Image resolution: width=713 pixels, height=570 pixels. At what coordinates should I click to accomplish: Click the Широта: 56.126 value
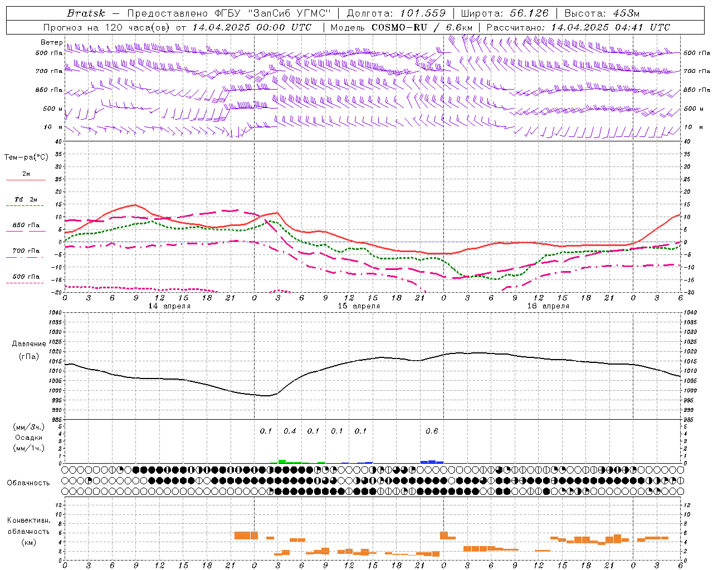(505, 13)
